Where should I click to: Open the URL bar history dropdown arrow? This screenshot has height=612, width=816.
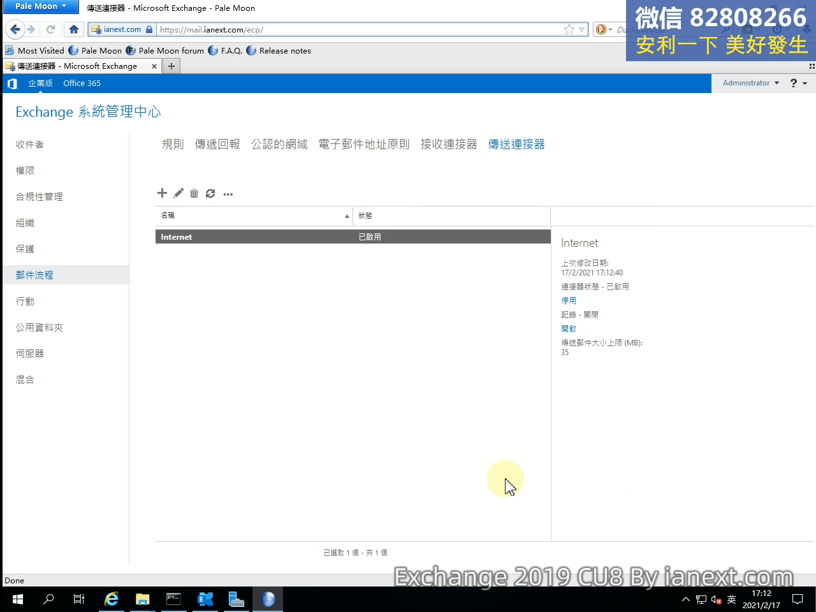pos(581,29)
